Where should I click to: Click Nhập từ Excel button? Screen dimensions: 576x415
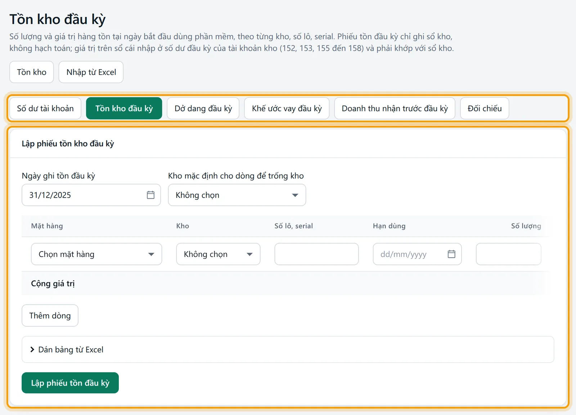(x=91, y=72)
